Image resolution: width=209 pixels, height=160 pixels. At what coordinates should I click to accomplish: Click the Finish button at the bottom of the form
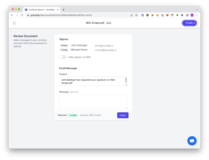coord(123,115)
